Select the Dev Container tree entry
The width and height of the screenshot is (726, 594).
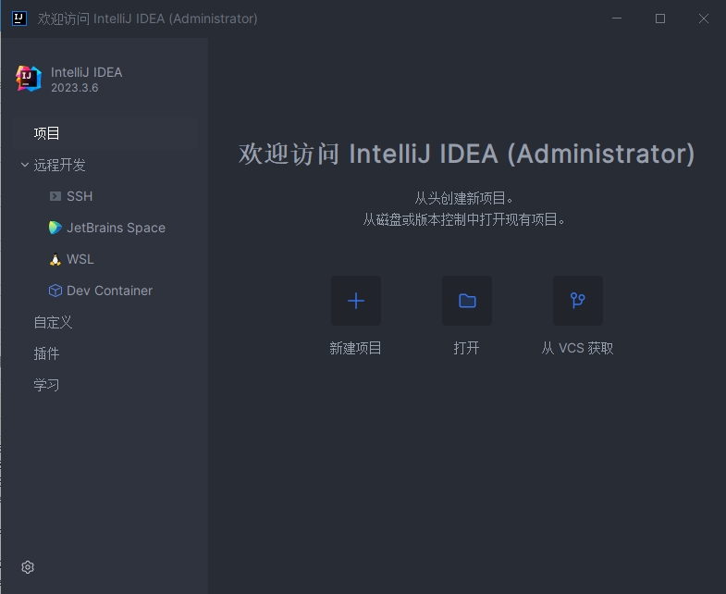[x=109, y=291]
